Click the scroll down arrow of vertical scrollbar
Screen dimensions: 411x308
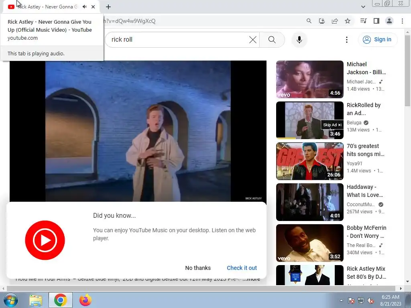[407, 282]
